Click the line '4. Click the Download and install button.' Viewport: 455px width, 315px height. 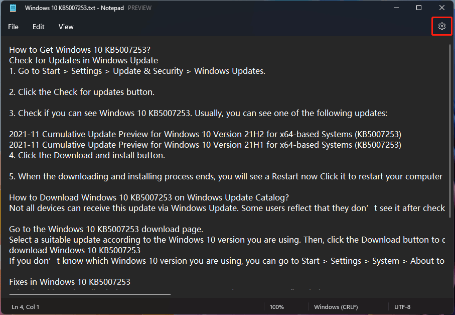[87, 155]
